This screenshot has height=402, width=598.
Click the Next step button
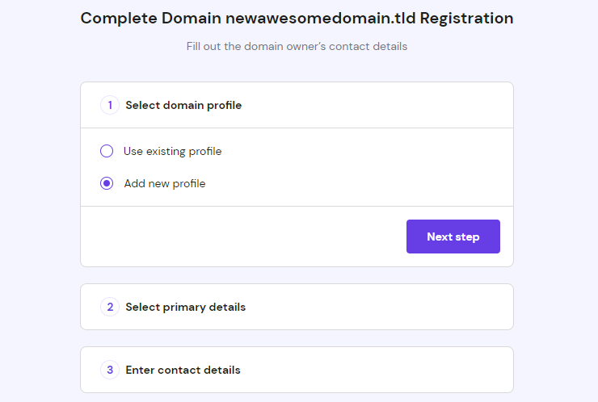coord(453,237)
